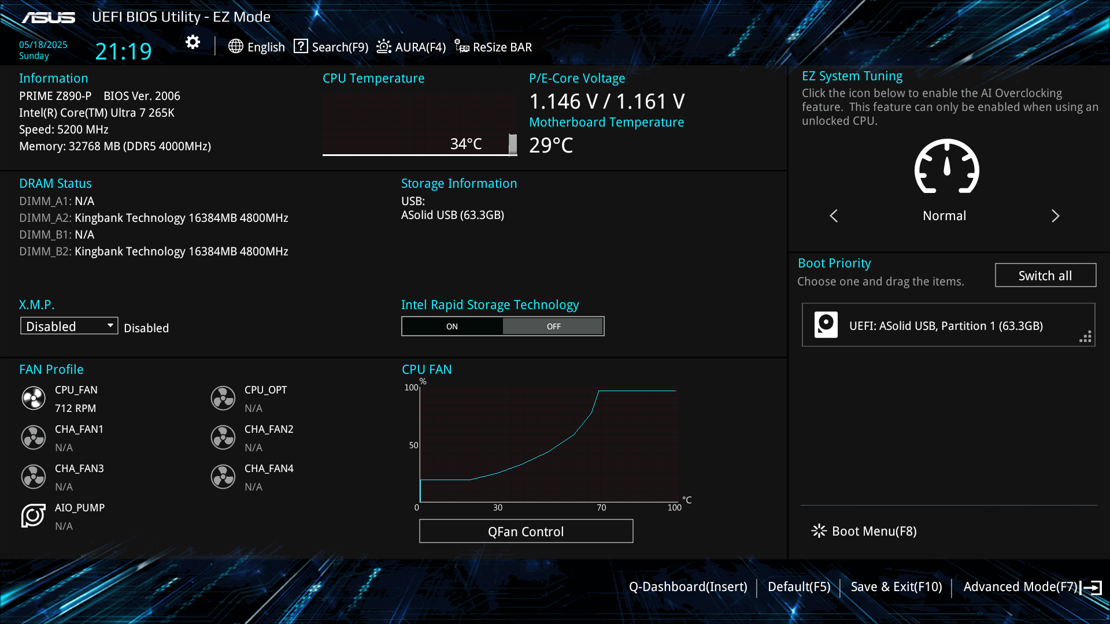Open the X.M.P. dropdown

coord(69,326)
